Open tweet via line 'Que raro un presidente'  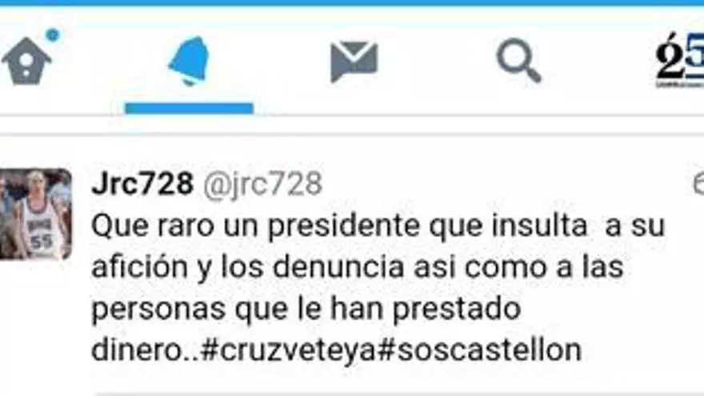point(378,226)
